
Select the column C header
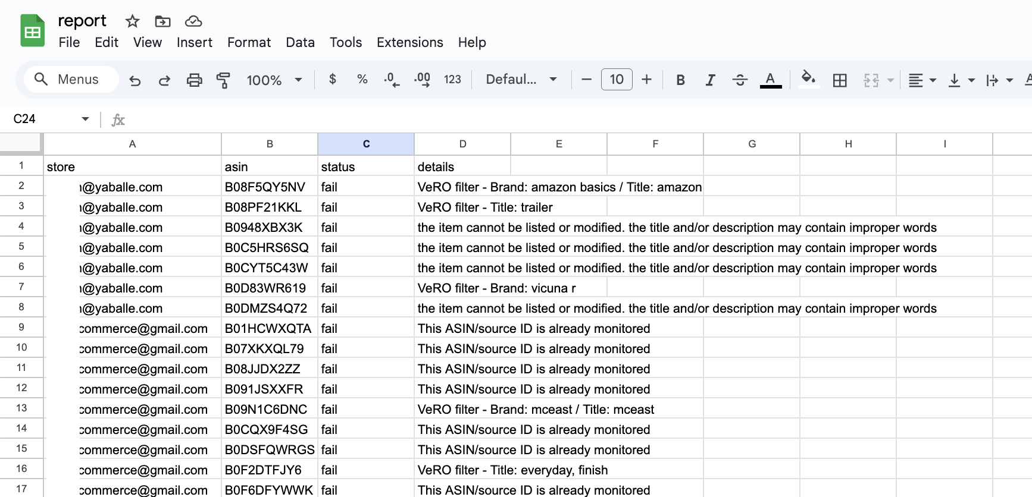[x=366, y=144]
